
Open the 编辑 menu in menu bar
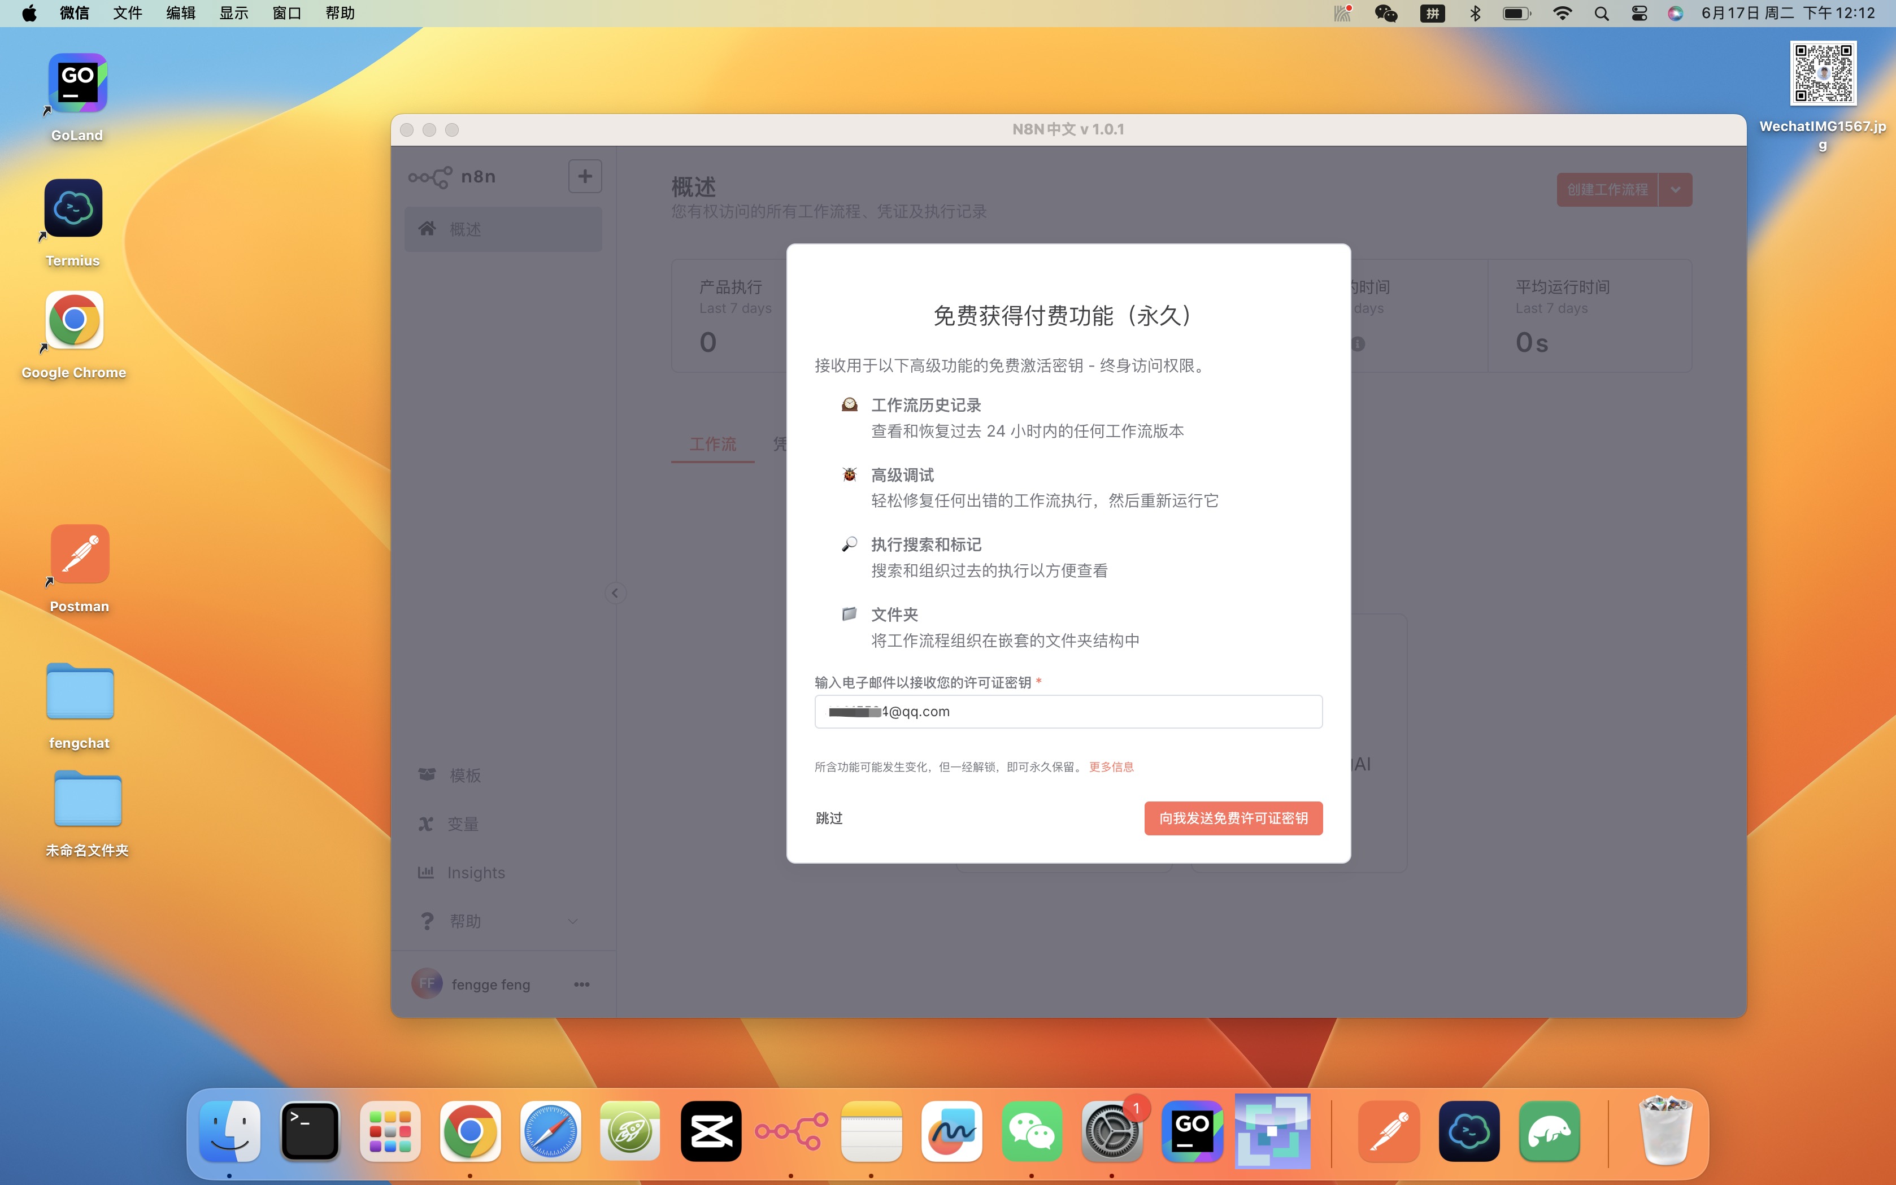click(180, 14)
